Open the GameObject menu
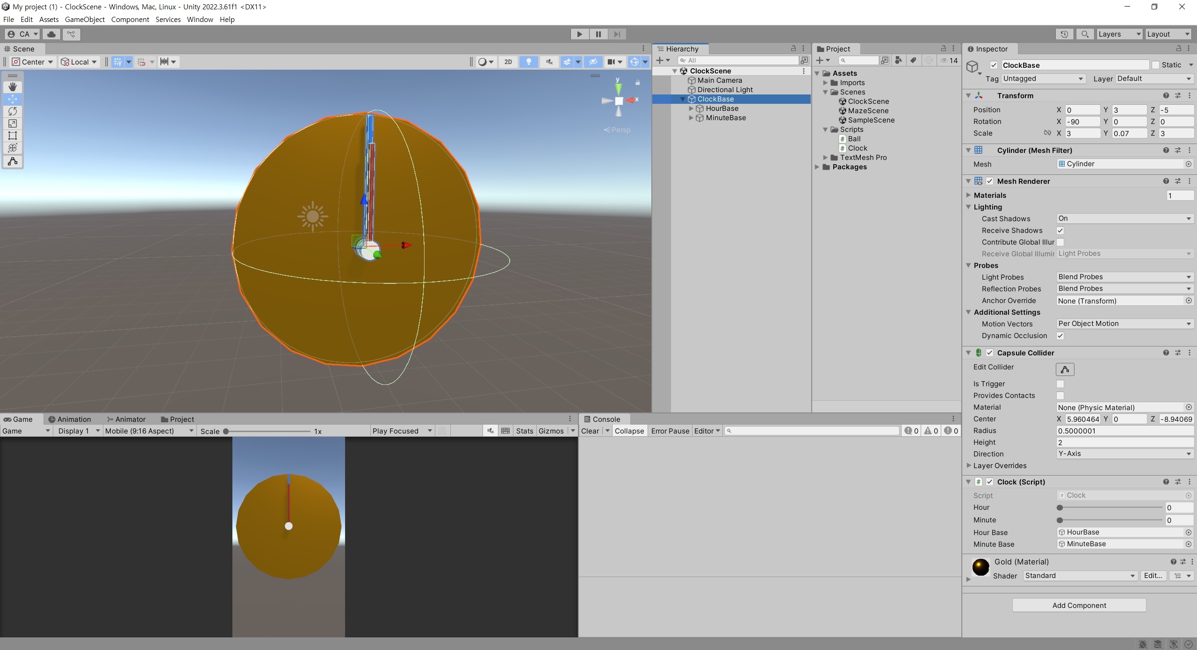Screen dimensions: 1197x650 [x=85, y=19]
